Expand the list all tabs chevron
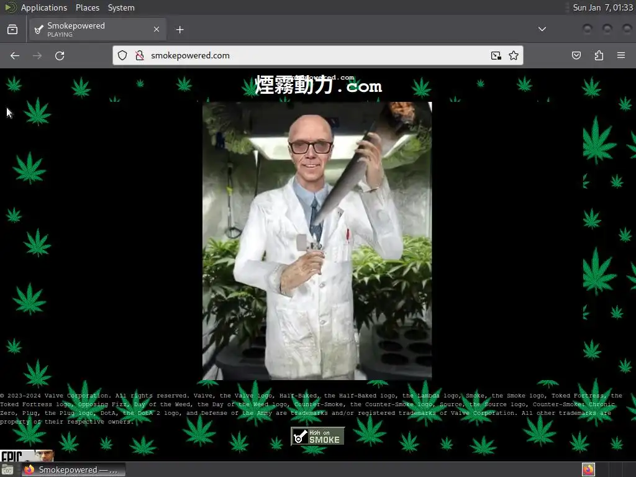Screen dimensions: 636x477 (x=542, y=29)
